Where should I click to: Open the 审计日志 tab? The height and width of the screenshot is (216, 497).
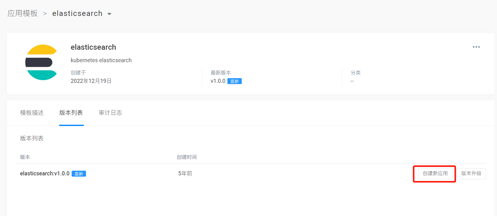(x=110, y=113)
